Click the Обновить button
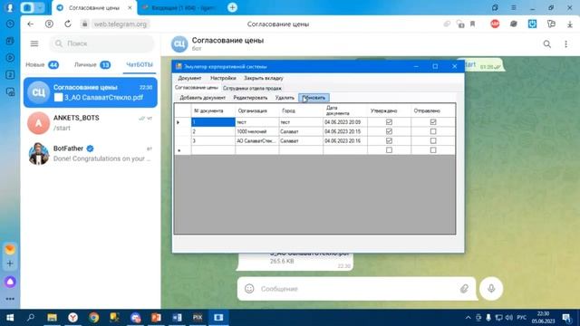 pyautogui.click(x=314, y=98)
